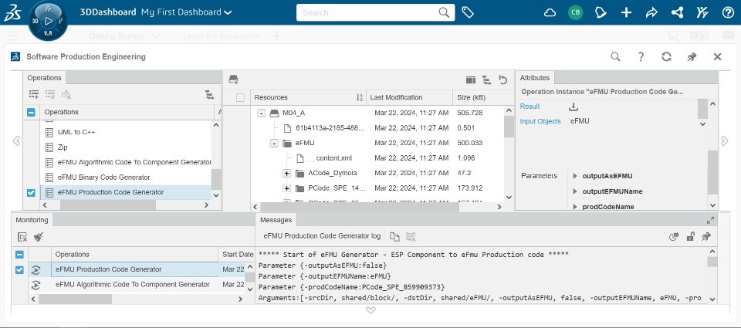Expand the outputAsEFMU parameter
The image size is (741, 328).
pyautogui.click(x=575, y=176)
